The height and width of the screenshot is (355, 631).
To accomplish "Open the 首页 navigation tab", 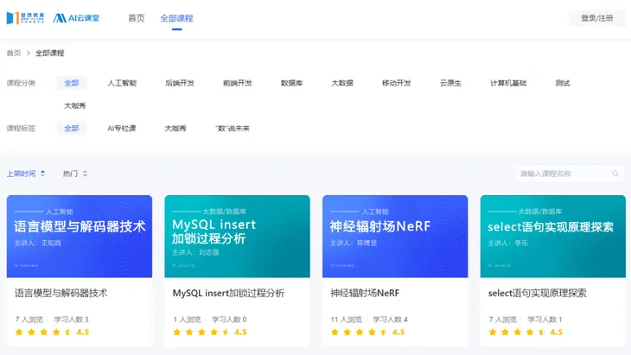I will 136,18.
